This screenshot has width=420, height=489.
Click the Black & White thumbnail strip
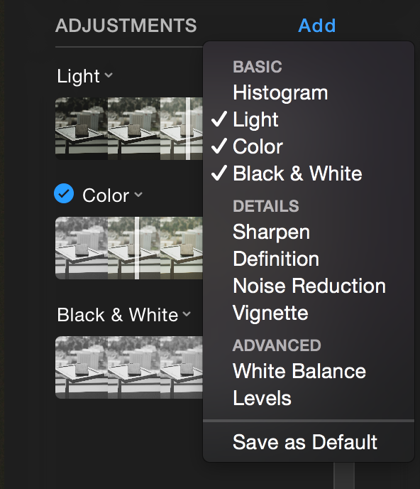[129, 367]
